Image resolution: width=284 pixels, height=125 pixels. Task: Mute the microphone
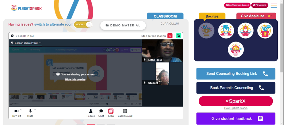coord(30,113)
